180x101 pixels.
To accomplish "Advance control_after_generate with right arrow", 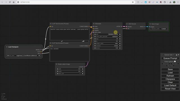I will click(120, 36).
